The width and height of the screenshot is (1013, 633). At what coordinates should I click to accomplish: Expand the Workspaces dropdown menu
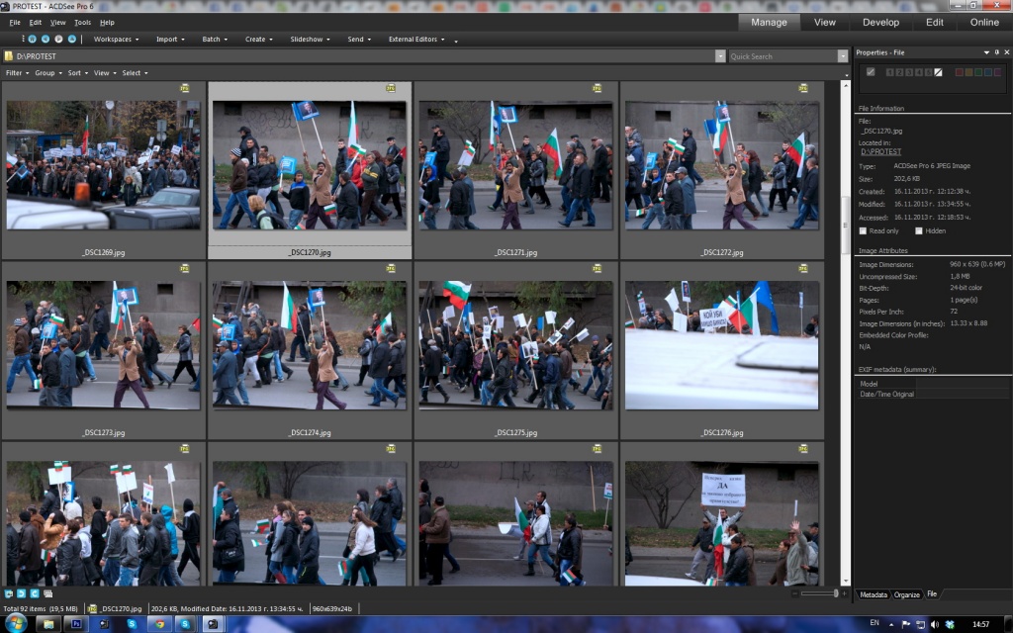tap(117, 40)
